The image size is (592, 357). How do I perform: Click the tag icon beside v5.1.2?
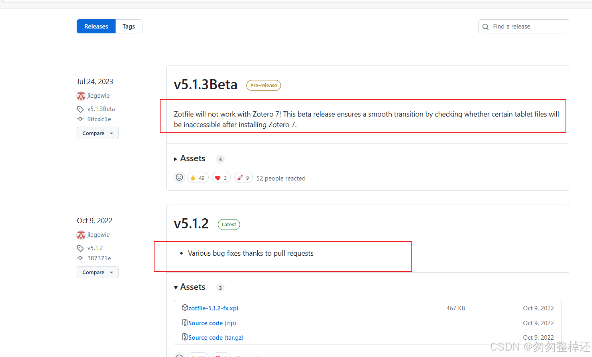pyautogui.click(x=80, y=248)
